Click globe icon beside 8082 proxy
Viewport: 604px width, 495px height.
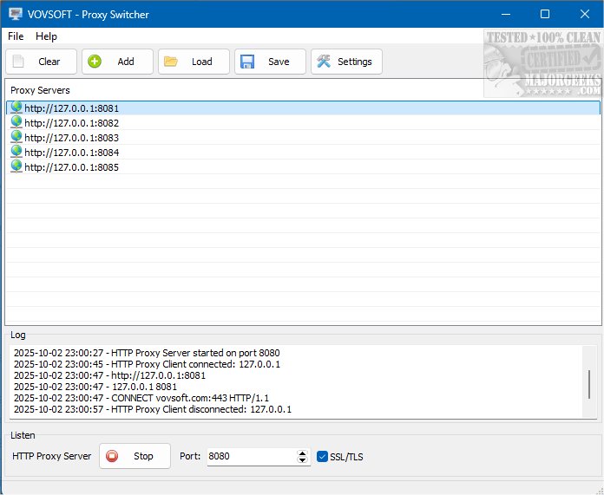(16, 122)
